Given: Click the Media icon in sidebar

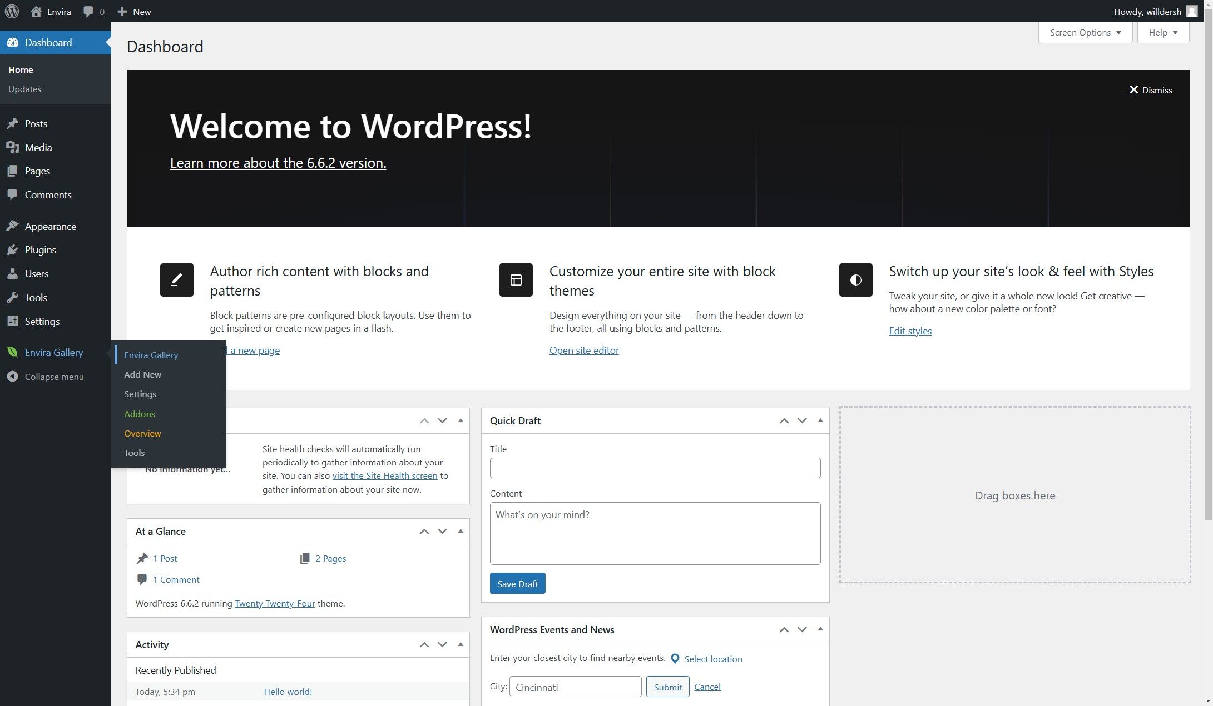Looking at the screenshot, I should pos(12,147).
